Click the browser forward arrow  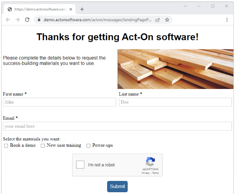[x=17, y=20]
